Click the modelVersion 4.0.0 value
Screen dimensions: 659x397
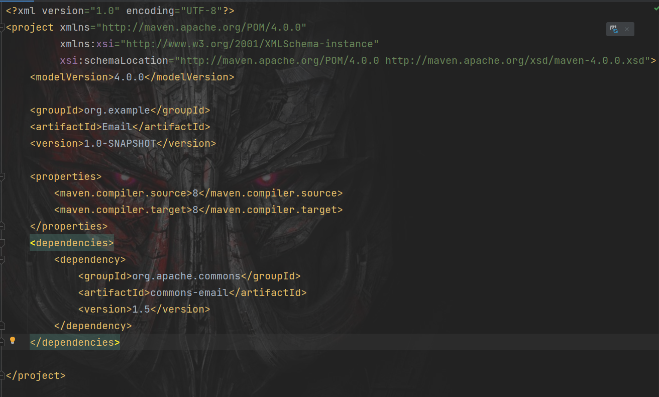pos(129,77)
